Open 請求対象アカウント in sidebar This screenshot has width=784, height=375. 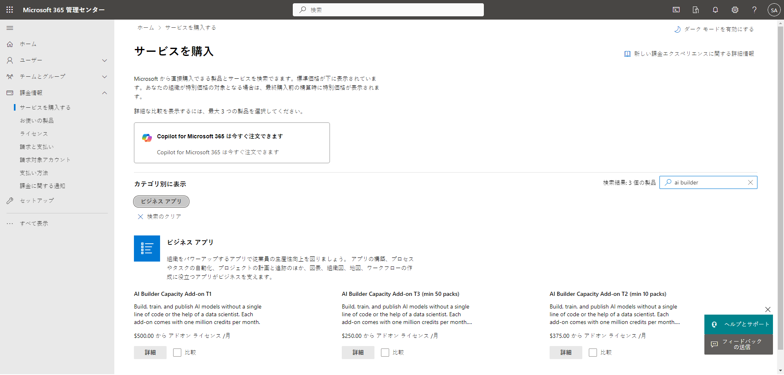click(x=45, y=160)
